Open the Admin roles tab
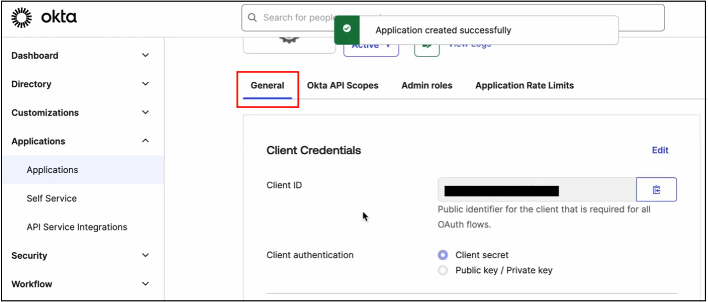This screenshot has width=708, height=302. point(427,86)
